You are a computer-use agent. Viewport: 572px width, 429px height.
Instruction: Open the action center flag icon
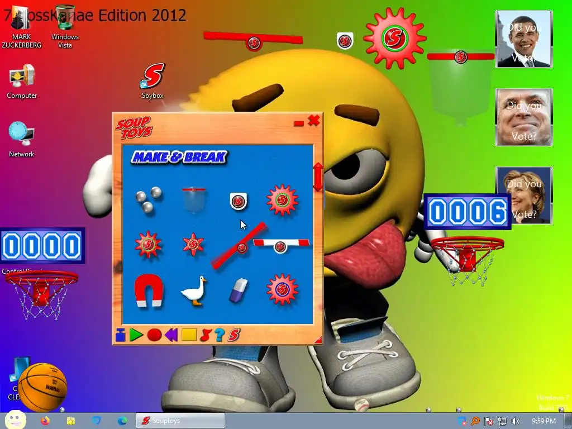pyautogui.click(x=489, y=421)
